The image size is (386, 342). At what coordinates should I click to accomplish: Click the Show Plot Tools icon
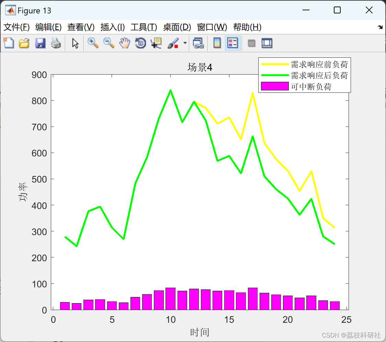coord(267,43)
